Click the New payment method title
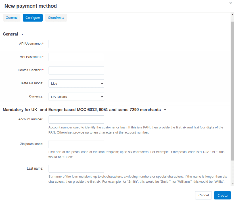Image resolution: width=234 pixels, height=204 pixels. pos(31,6)
